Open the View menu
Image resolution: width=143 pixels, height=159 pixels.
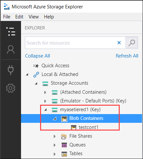coord(34,17)
